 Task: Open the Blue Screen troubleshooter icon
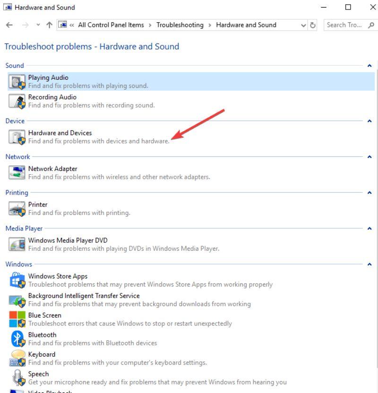pyautogui.click(x=17, y=319)
